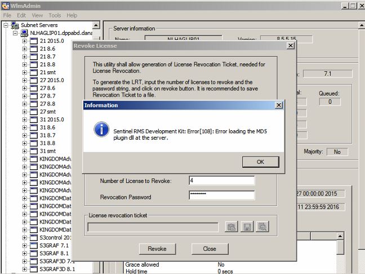Click the Revoke button
365x274 pixels.
pyautogui.click(x=157, y=249)
